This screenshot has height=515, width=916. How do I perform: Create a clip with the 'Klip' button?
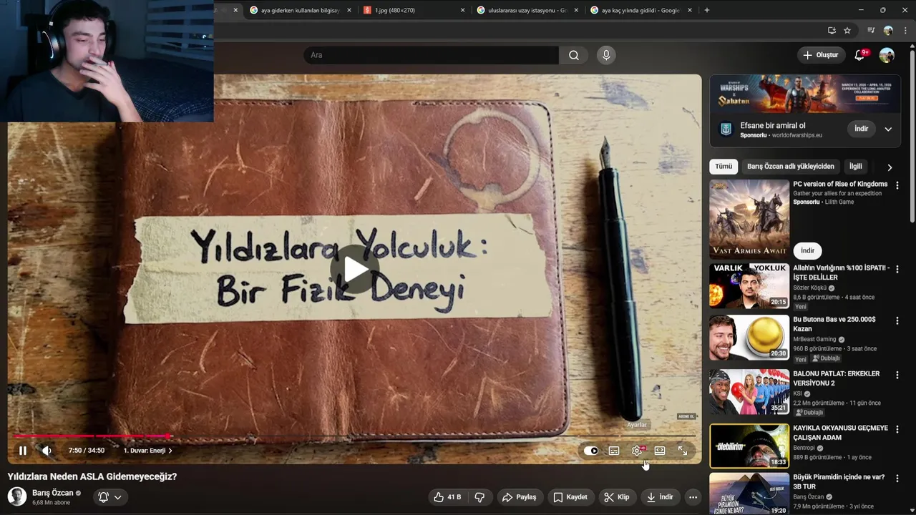tap(617, 497)
